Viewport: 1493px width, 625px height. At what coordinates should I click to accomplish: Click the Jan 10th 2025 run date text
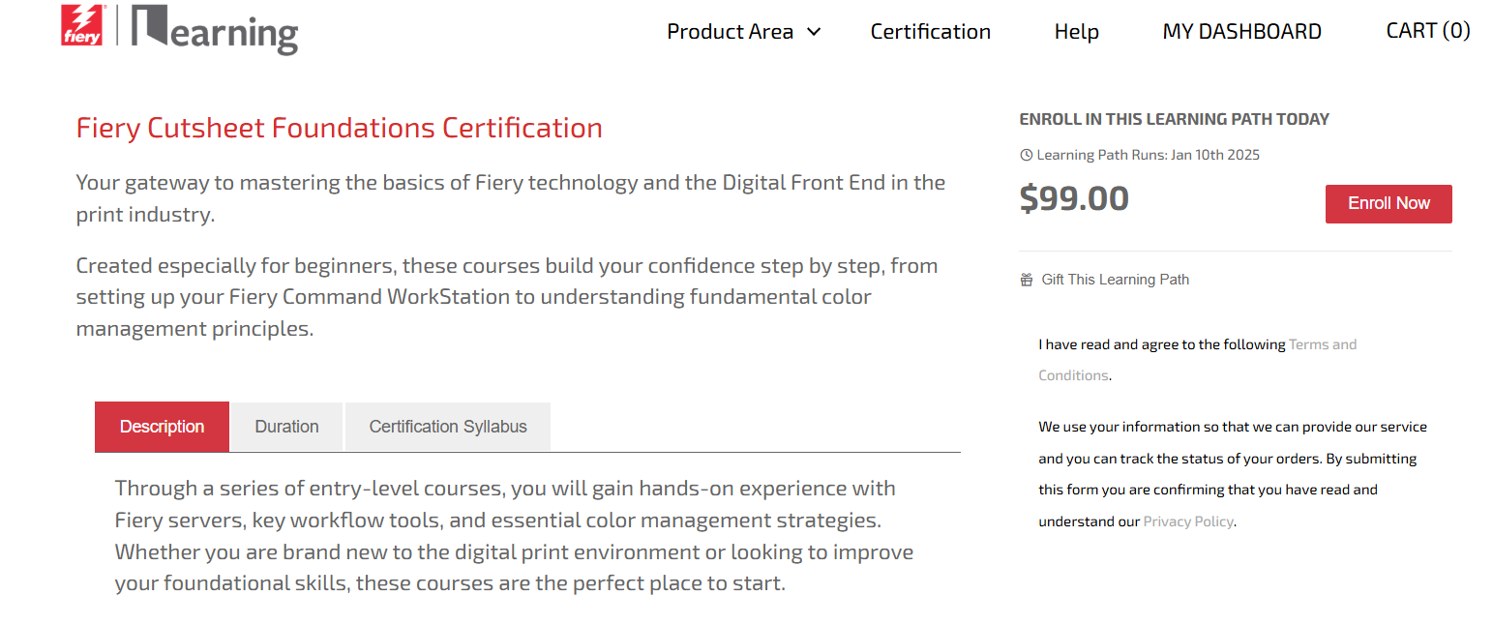tap(1215, 155)
